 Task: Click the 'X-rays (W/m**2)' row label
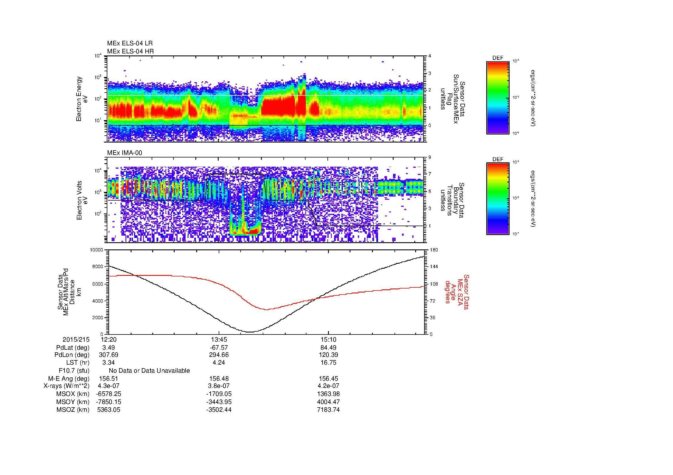tap(66, 386)
